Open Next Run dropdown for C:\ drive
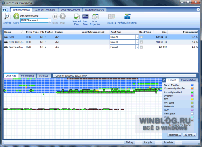 click(137, 37)
